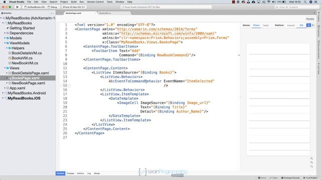Open the Merge view at bottom

click(97, 173)
